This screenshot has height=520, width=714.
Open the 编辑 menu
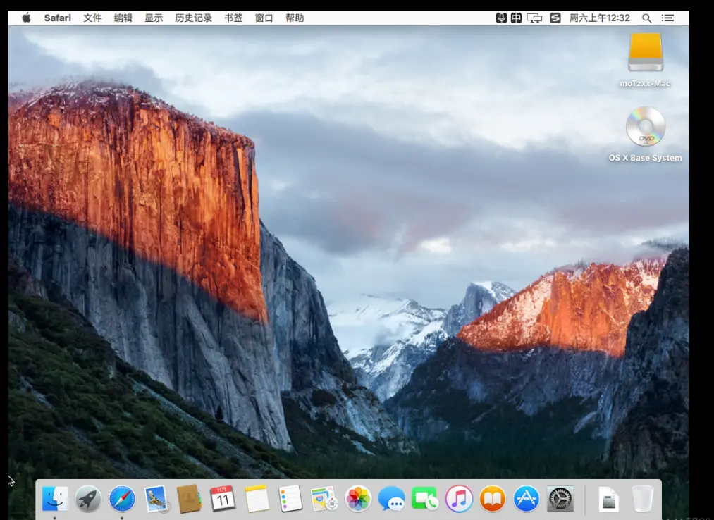click(x=123, y=18)
